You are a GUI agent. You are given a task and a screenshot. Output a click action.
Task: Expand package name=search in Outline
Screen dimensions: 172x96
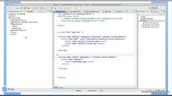click(142, 27)
